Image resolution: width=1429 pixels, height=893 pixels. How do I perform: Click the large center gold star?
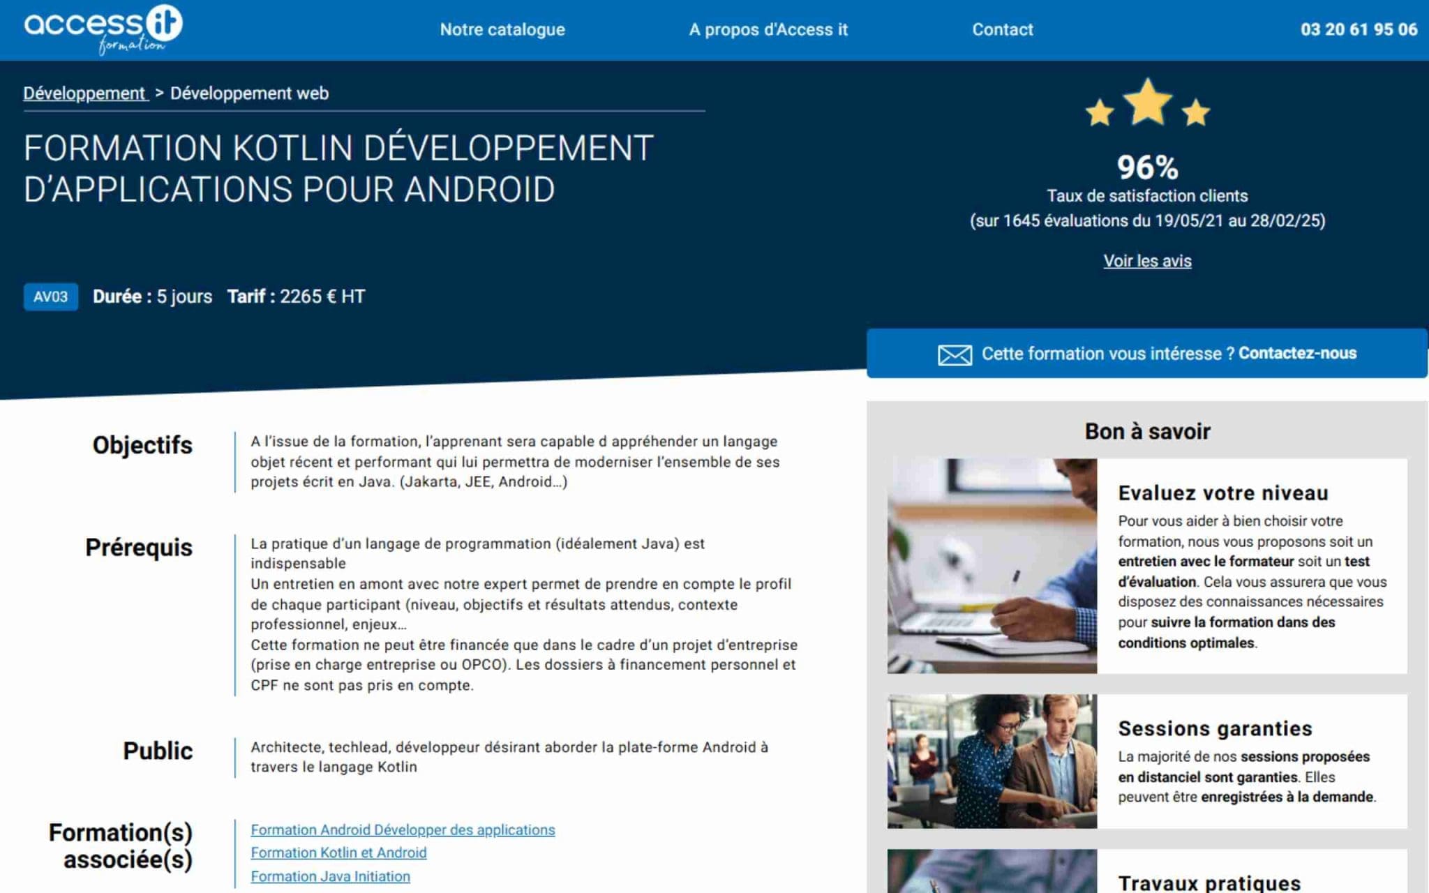(1147, 102)
